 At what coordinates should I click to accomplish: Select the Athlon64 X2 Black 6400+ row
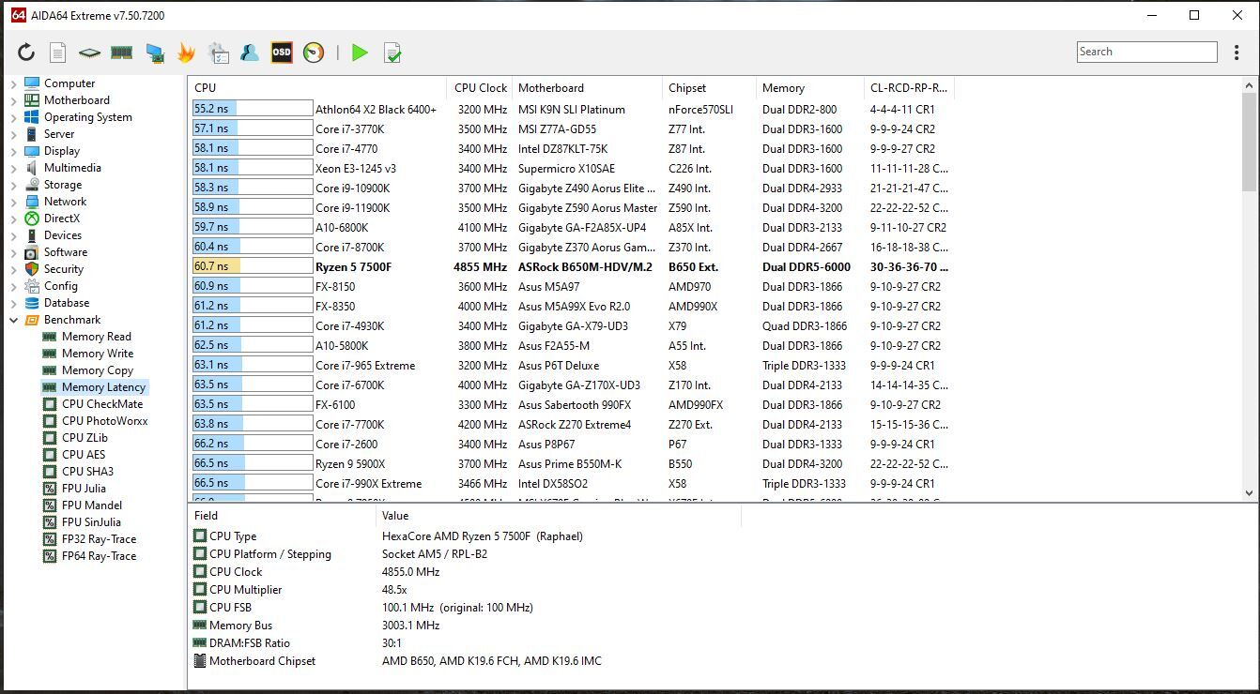pos(572,109)
